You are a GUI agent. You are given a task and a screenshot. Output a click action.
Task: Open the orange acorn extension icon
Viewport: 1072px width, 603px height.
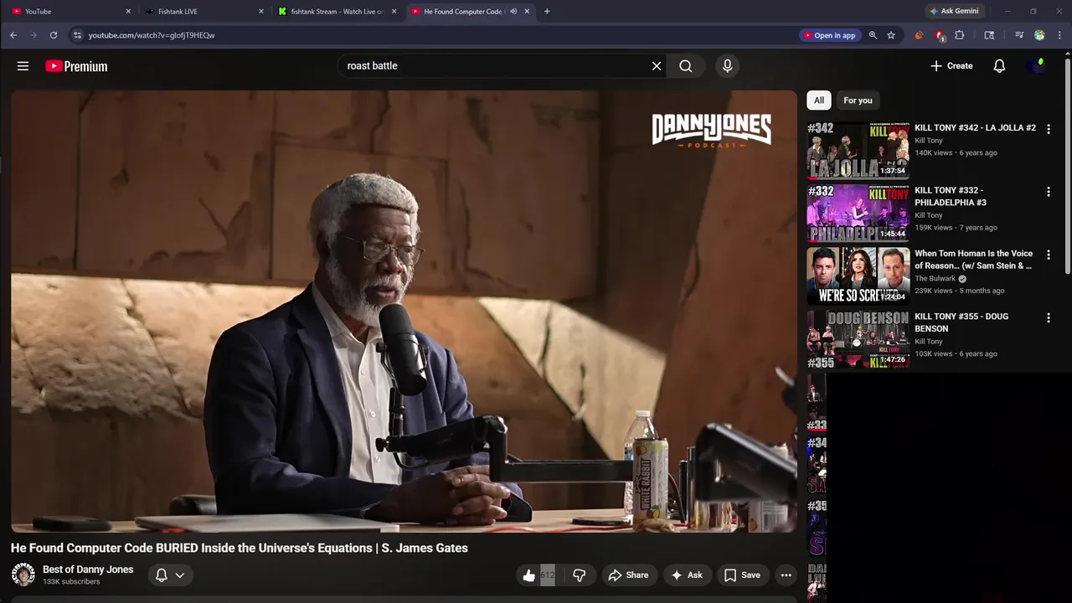pyautogui.click(x=919, y=35)
